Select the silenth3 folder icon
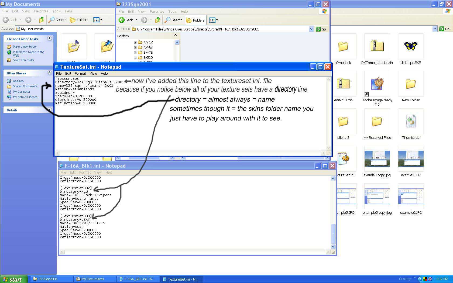Viewport: 453px width, 283px height. [343, 122]
